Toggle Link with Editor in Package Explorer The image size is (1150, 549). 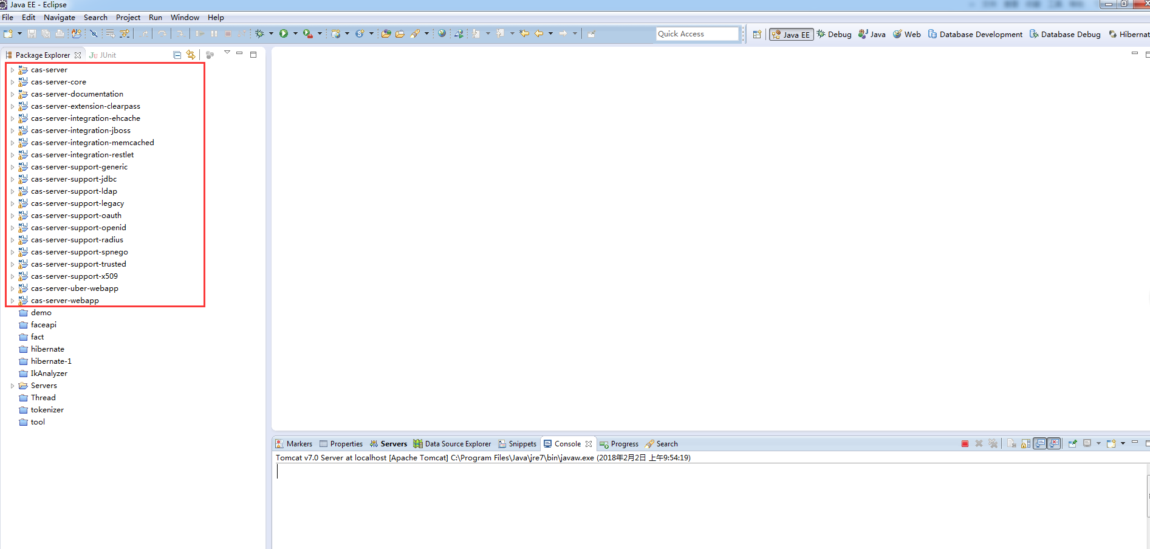click(x=191, y=55)
